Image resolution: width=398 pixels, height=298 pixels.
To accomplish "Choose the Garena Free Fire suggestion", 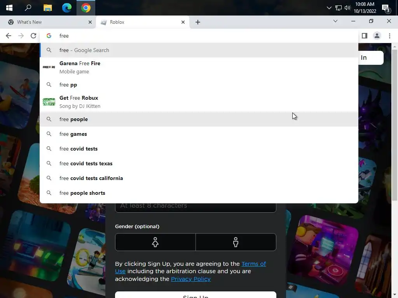I will click(x=199, y=67).
